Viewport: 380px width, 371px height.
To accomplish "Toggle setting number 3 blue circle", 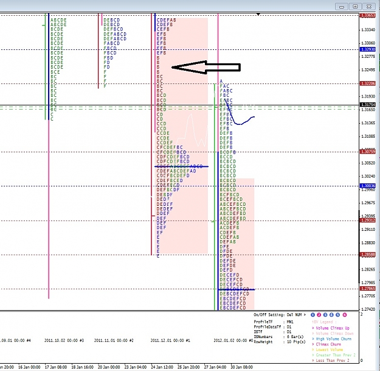I will coord(325,315).
